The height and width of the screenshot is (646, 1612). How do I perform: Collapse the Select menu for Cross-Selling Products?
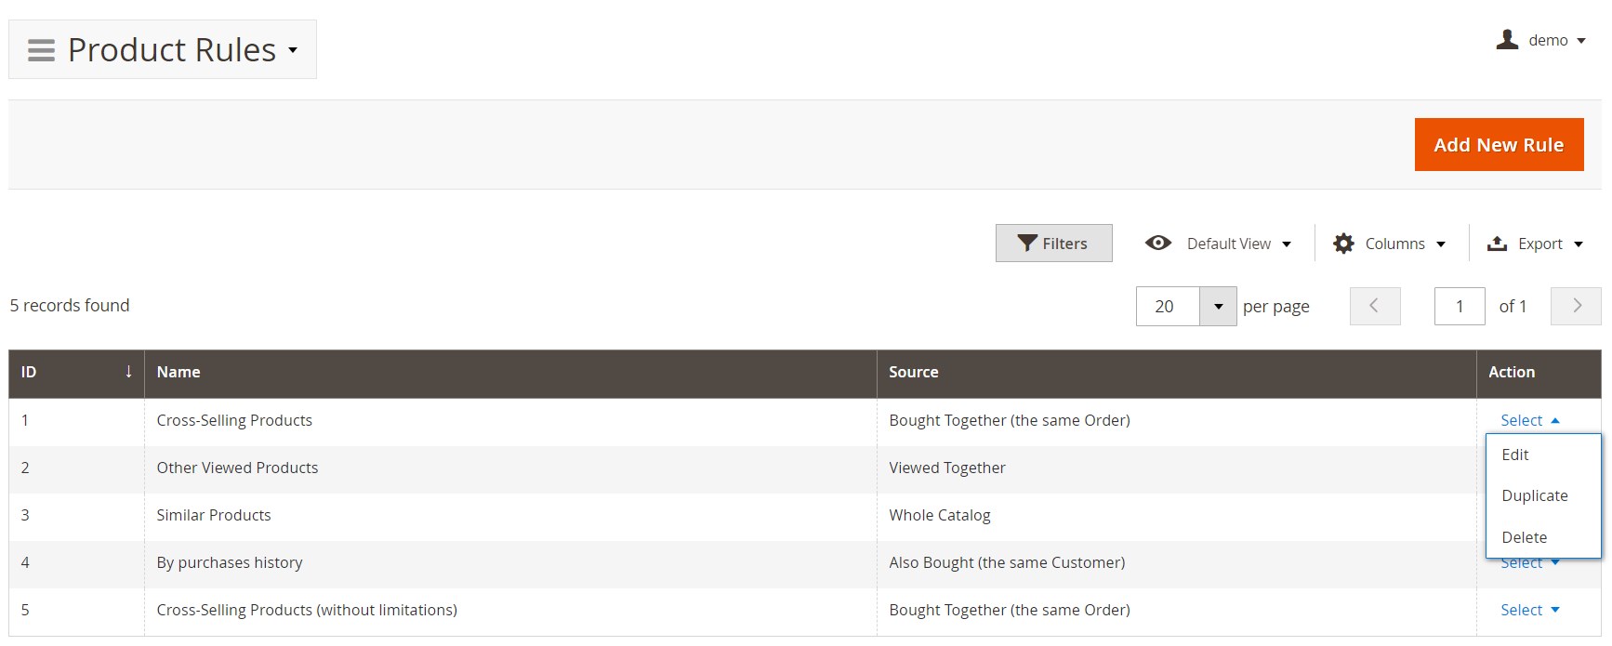click(x=1529, y=420)
